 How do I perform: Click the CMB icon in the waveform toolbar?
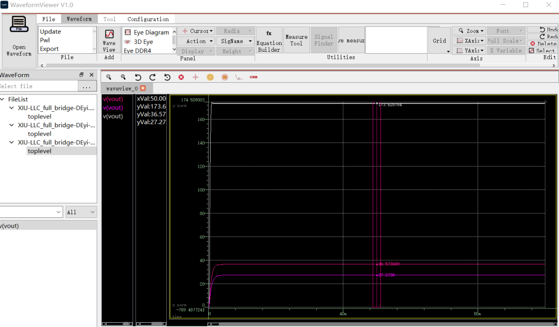[252, 77]
